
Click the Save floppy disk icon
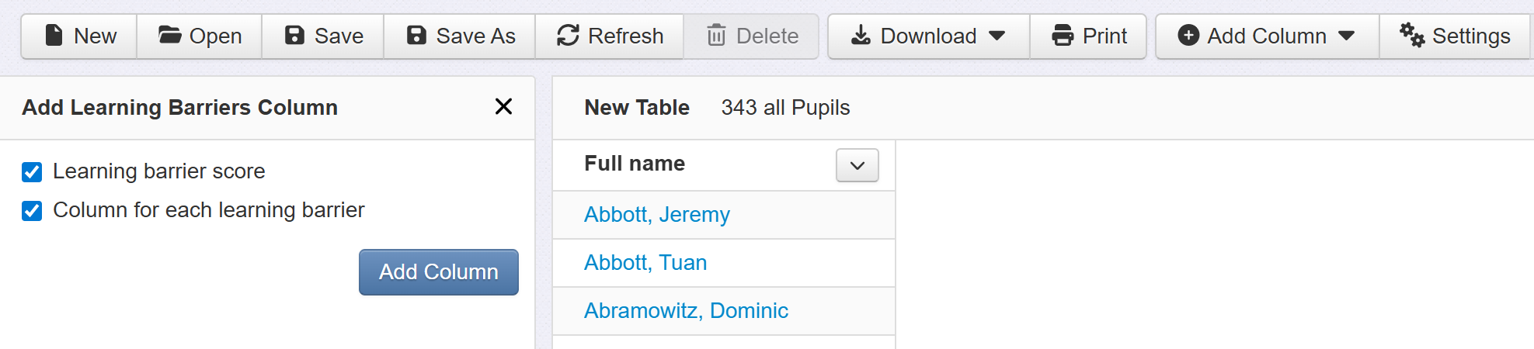[294, 36]
